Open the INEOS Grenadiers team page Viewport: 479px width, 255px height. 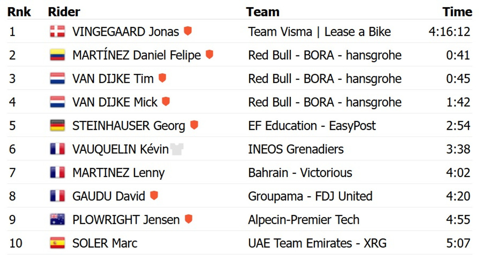click(296, 149)
